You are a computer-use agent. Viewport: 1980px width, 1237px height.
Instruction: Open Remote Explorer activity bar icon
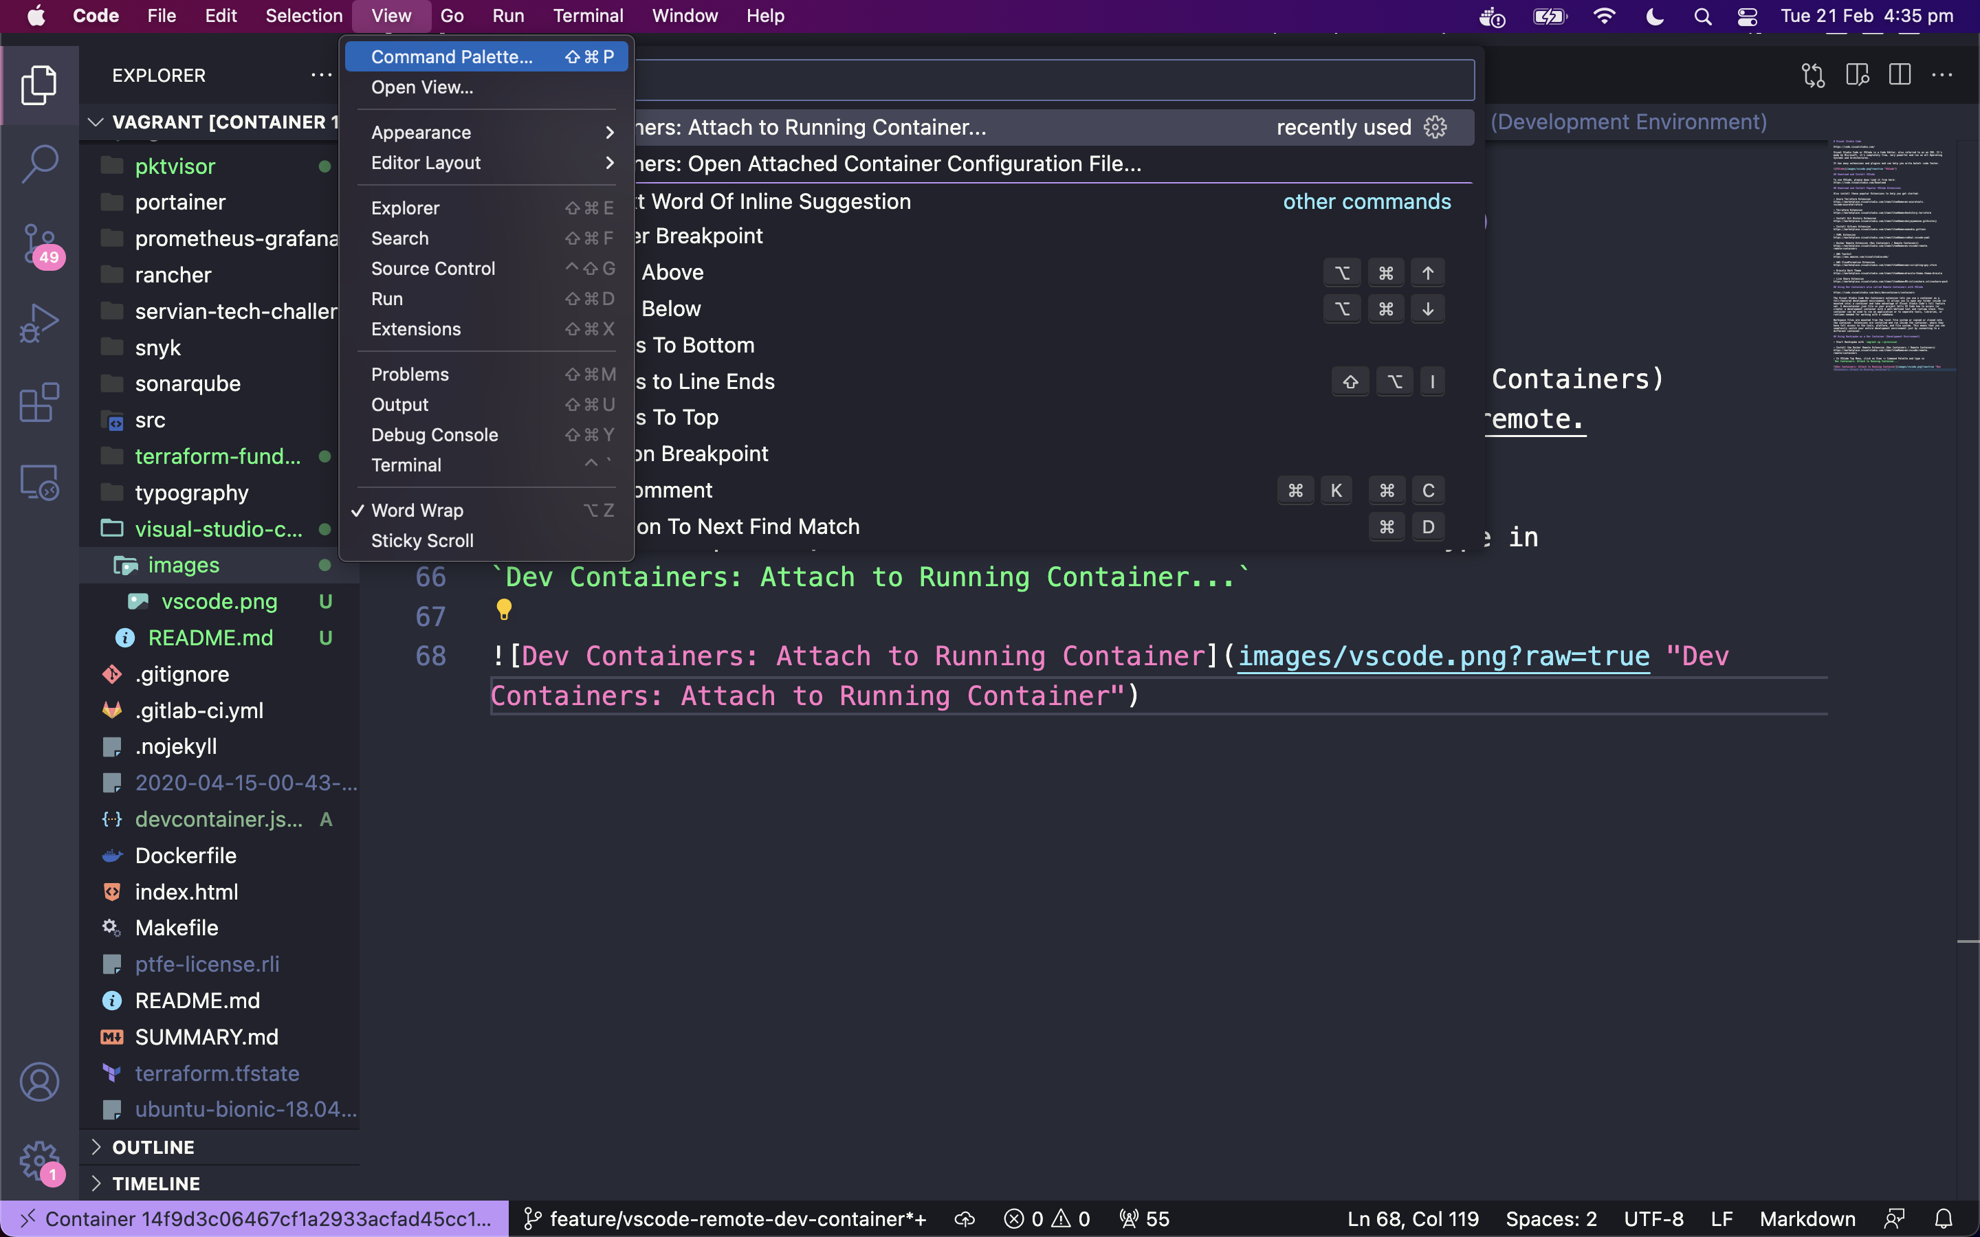[x=38, y=482]
